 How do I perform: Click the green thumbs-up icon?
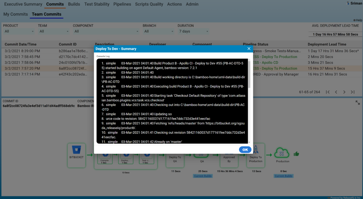pyautogui.click(x=296, y=154)
